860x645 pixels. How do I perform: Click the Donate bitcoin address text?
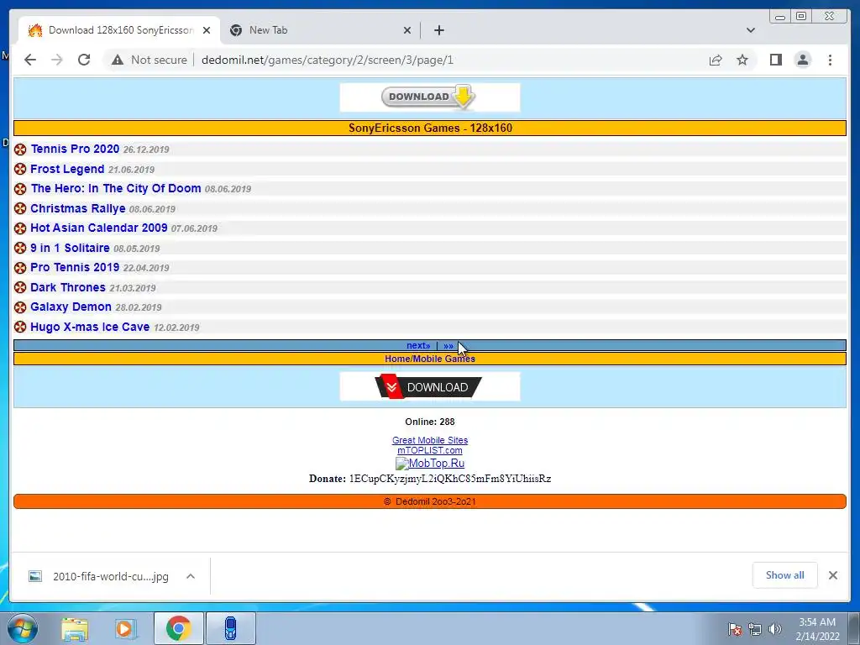click(x=450, y=479)
